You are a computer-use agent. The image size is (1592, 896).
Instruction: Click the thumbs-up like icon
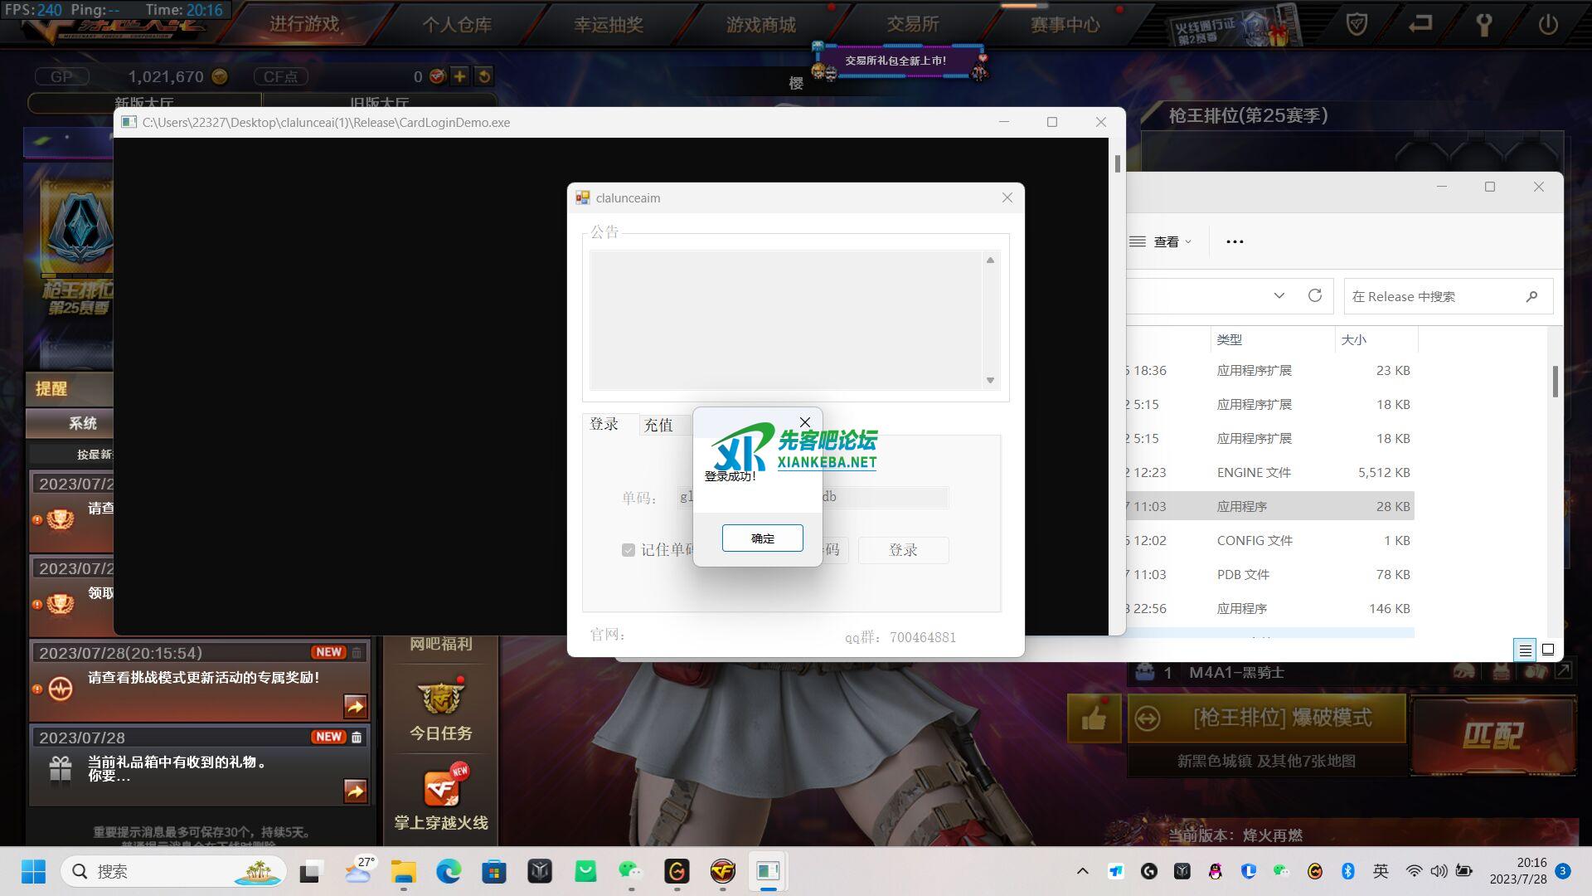pos(1094,718)
